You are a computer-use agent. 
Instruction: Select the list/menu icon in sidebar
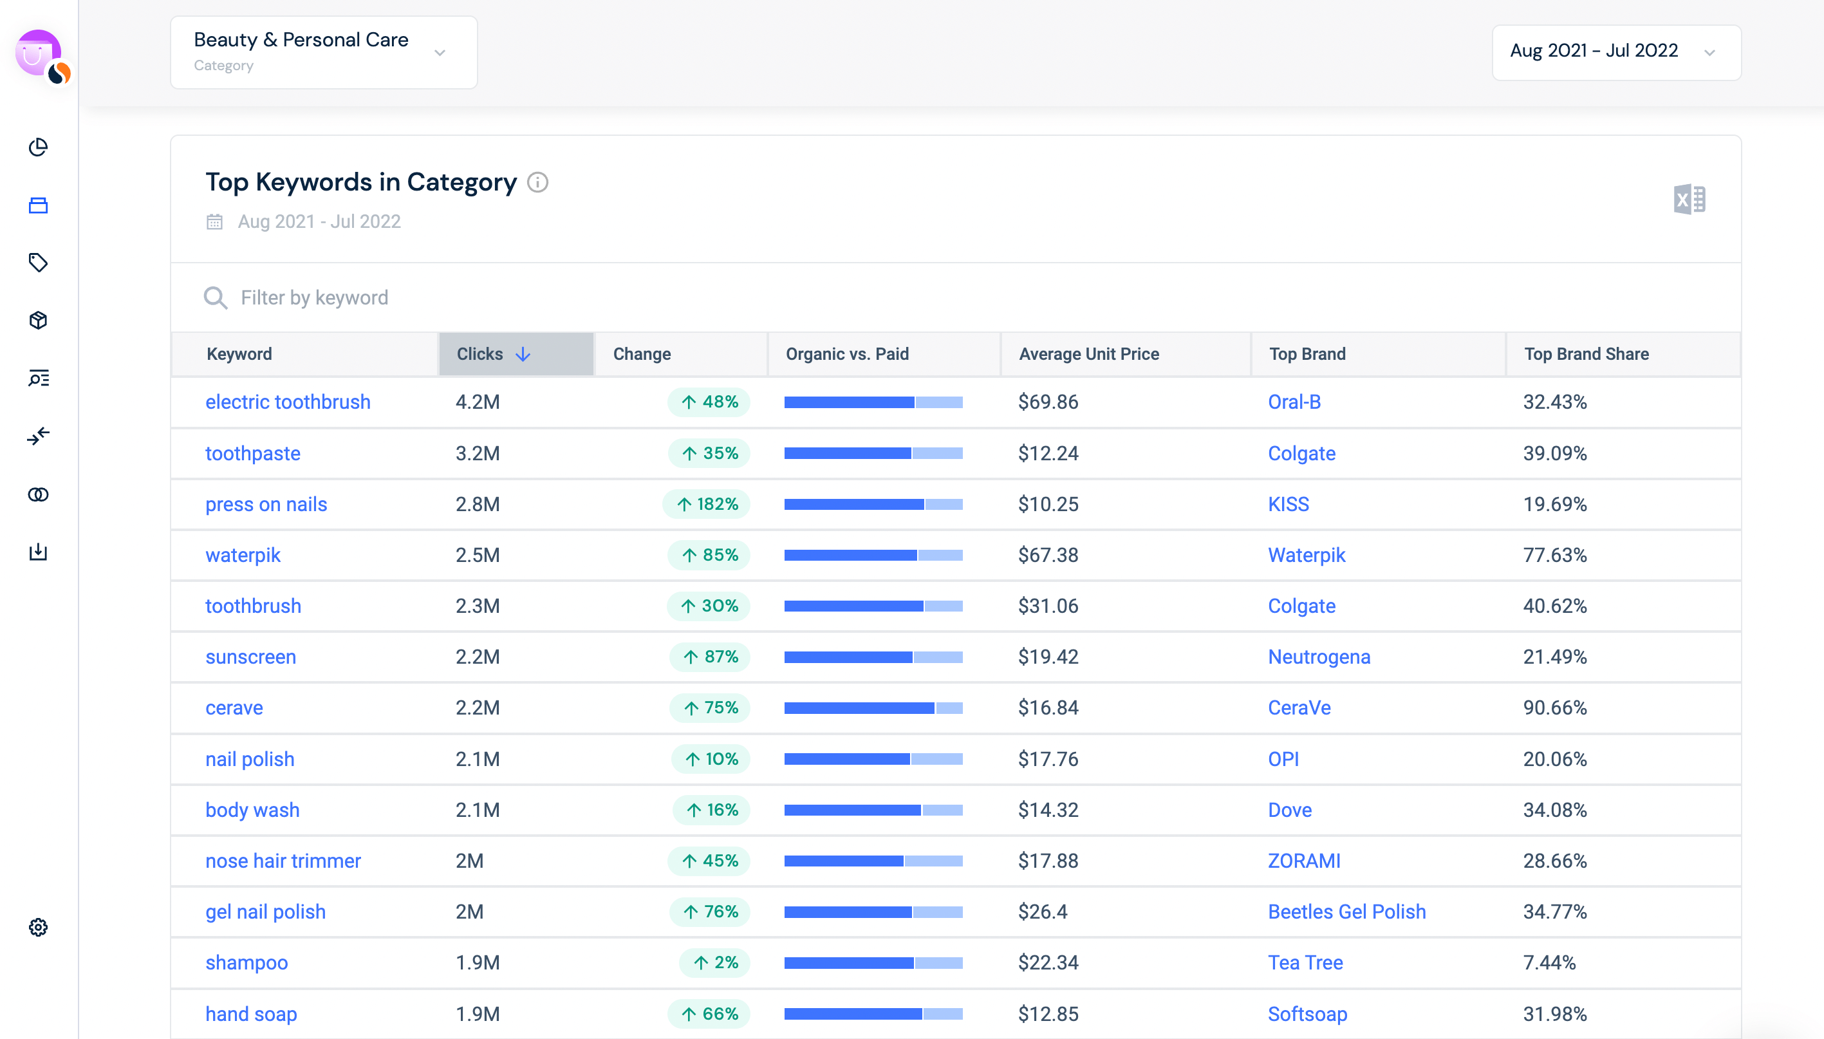[39, 377]
